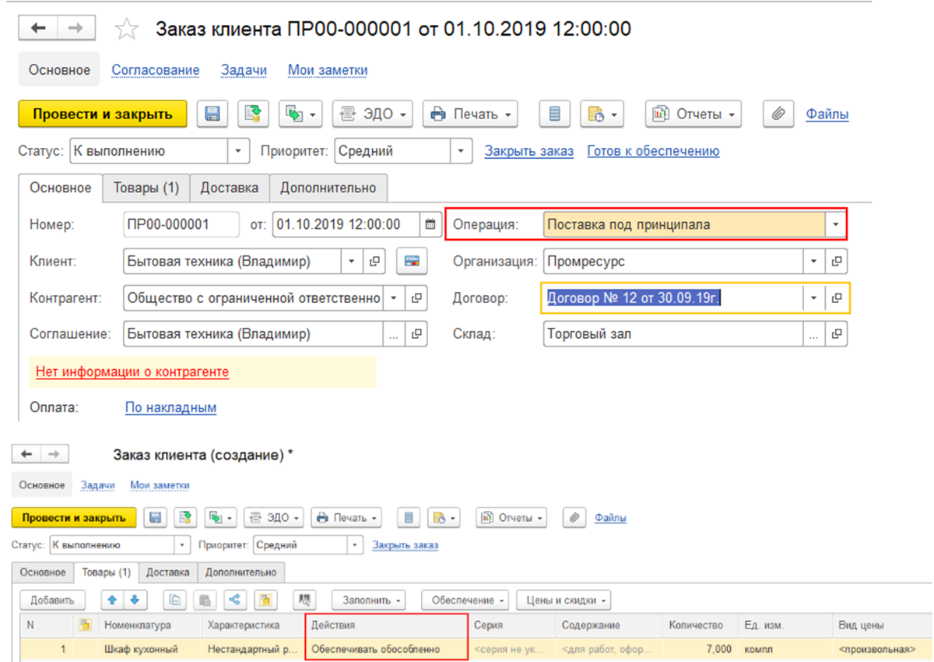Expand the Печать menu in top toolbar
The height and width of the screenshot is (662, 934).
[471, 114]
